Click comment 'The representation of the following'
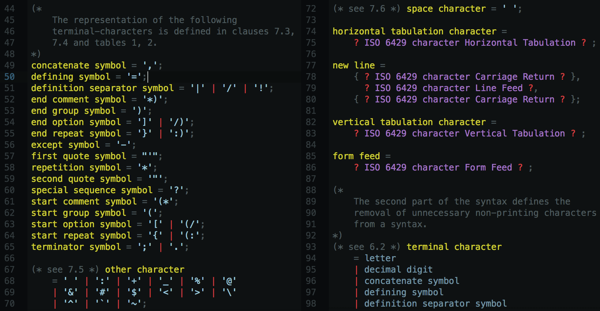 point(145,20)
